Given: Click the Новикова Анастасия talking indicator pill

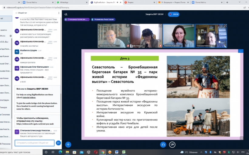Looking at the screenshot, I should coord(103,19).
